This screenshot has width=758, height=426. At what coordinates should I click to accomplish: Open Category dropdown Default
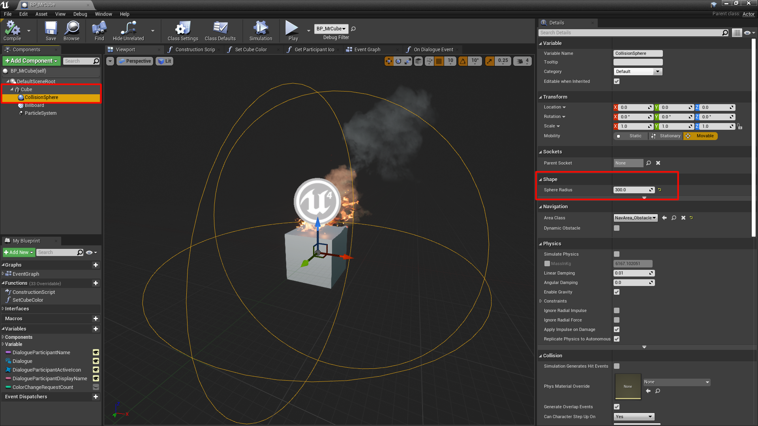pos(638,71)
